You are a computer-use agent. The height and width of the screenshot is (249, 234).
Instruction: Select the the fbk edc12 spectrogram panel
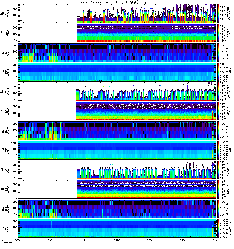117,209
